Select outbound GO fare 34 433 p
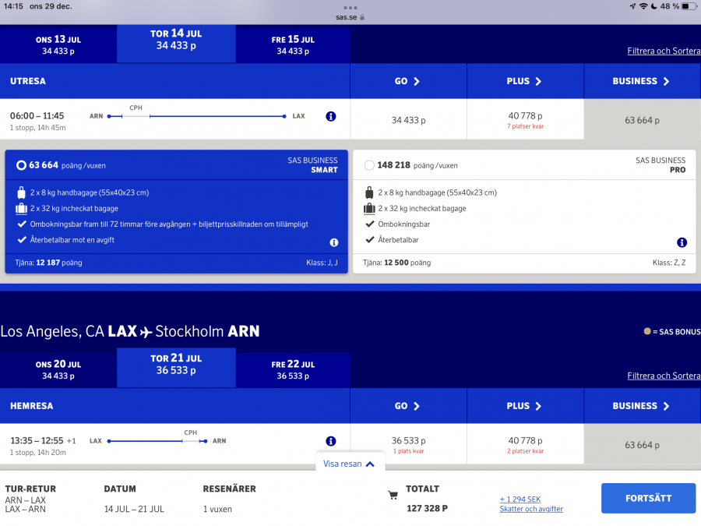This screenshot has width=701, height=526. 408,121
